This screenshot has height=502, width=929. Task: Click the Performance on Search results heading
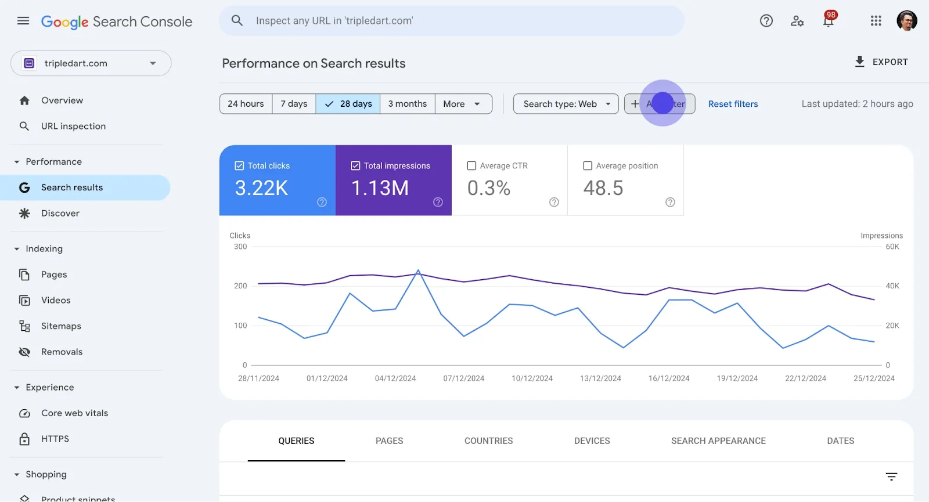314,63
